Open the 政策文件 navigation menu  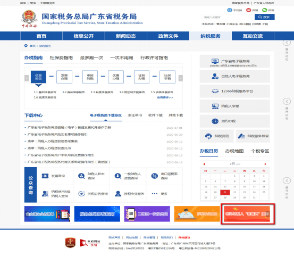point(168,36)
